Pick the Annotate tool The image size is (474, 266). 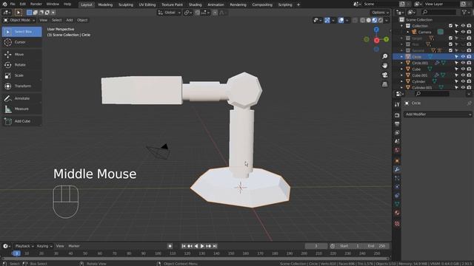point(21,98)
